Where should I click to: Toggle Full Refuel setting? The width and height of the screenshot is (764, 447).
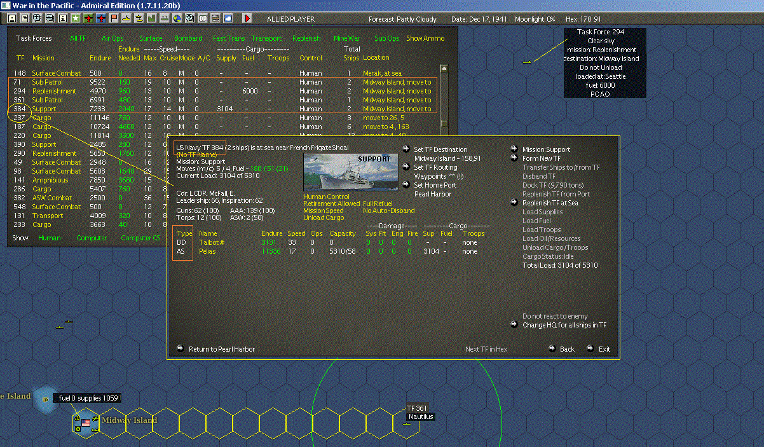(x=378, y=203)
